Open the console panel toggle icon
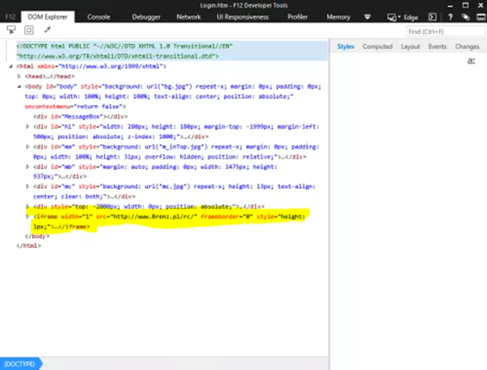 [x=432, y=17]
